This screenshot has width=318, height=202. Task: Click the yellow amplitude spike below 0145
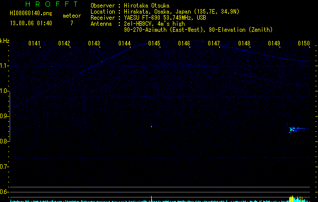pyautogui.click(x=152, y=198)
